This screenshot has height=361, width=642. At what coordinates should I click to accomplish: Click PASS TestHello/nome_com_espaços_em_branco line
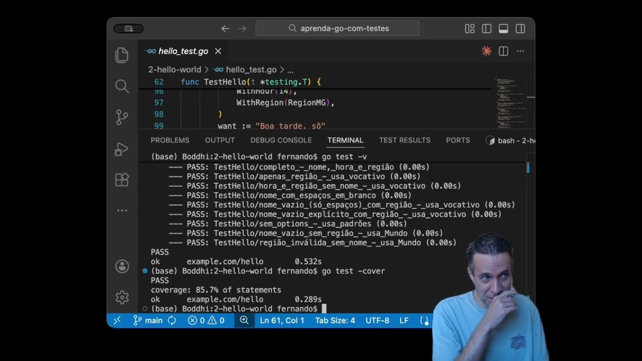coord(290,196)
